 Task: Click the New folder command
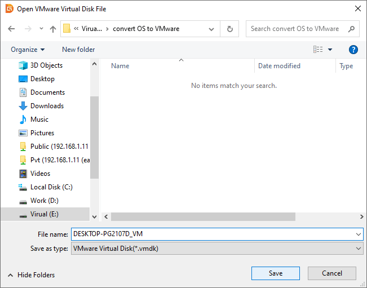coord(78,50)
